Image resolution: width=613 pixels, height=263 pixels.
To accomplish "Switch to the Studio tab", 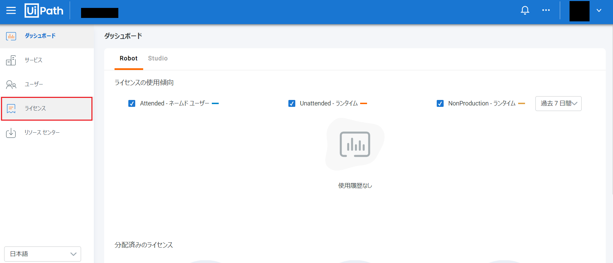I will coord(158,59).
